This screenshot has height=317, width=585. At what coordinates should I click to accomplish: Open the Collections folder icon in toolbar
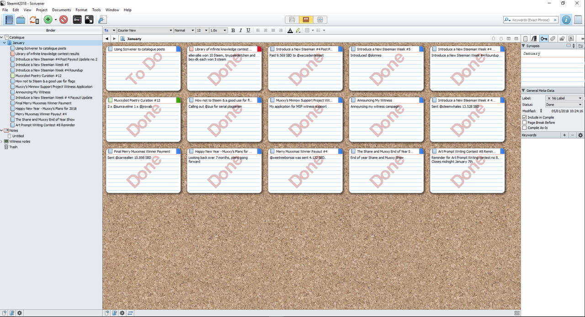(21, 20)
